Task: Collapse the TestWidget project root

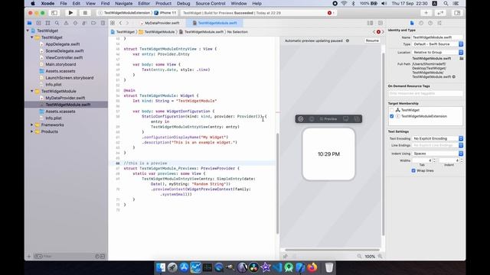Action: (28, 31)
